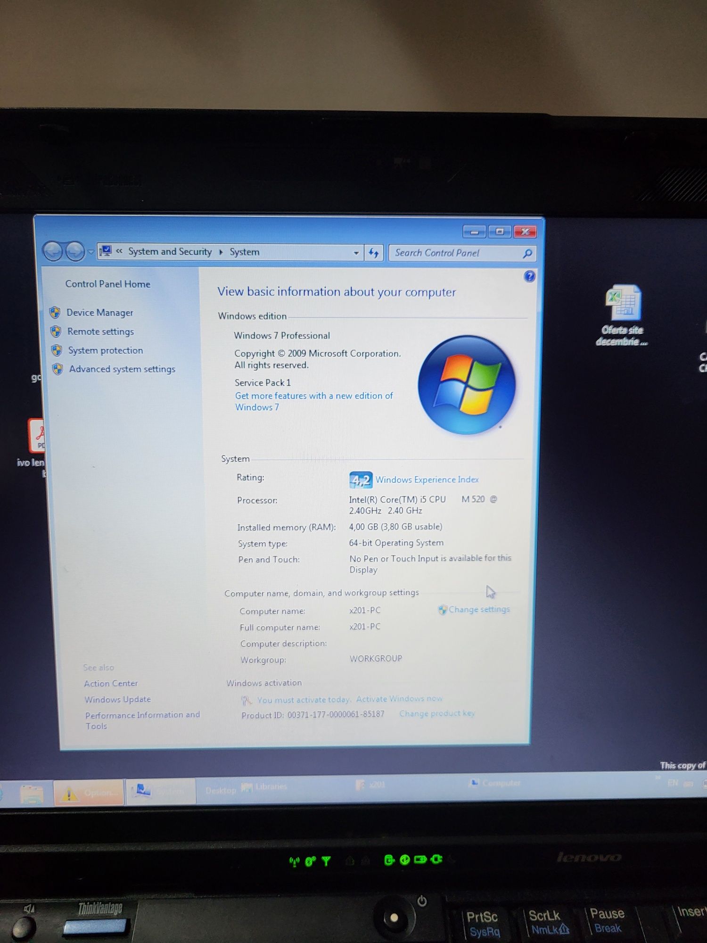This screenshot has width=707, height=943.
Task: Open Action Center link
Action: click(111, 683)
